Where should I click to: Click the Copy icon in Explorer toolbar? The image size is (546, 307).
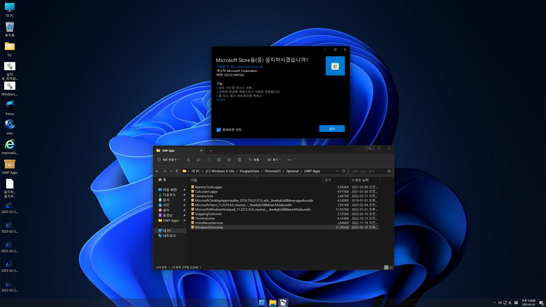[199, 160]
